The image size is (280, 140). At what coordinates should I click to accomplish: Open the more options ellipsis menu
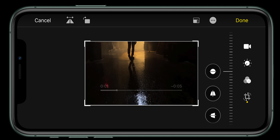(x=213, y=20)
